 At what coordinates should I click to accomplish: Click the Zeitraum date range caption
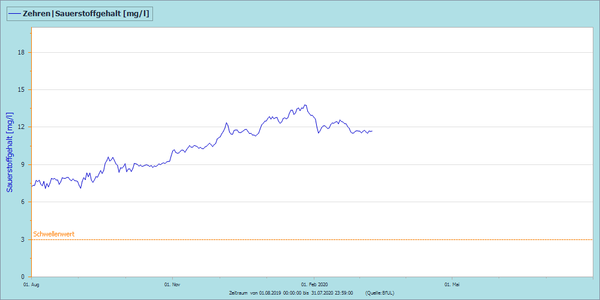[x=291, y=293]
